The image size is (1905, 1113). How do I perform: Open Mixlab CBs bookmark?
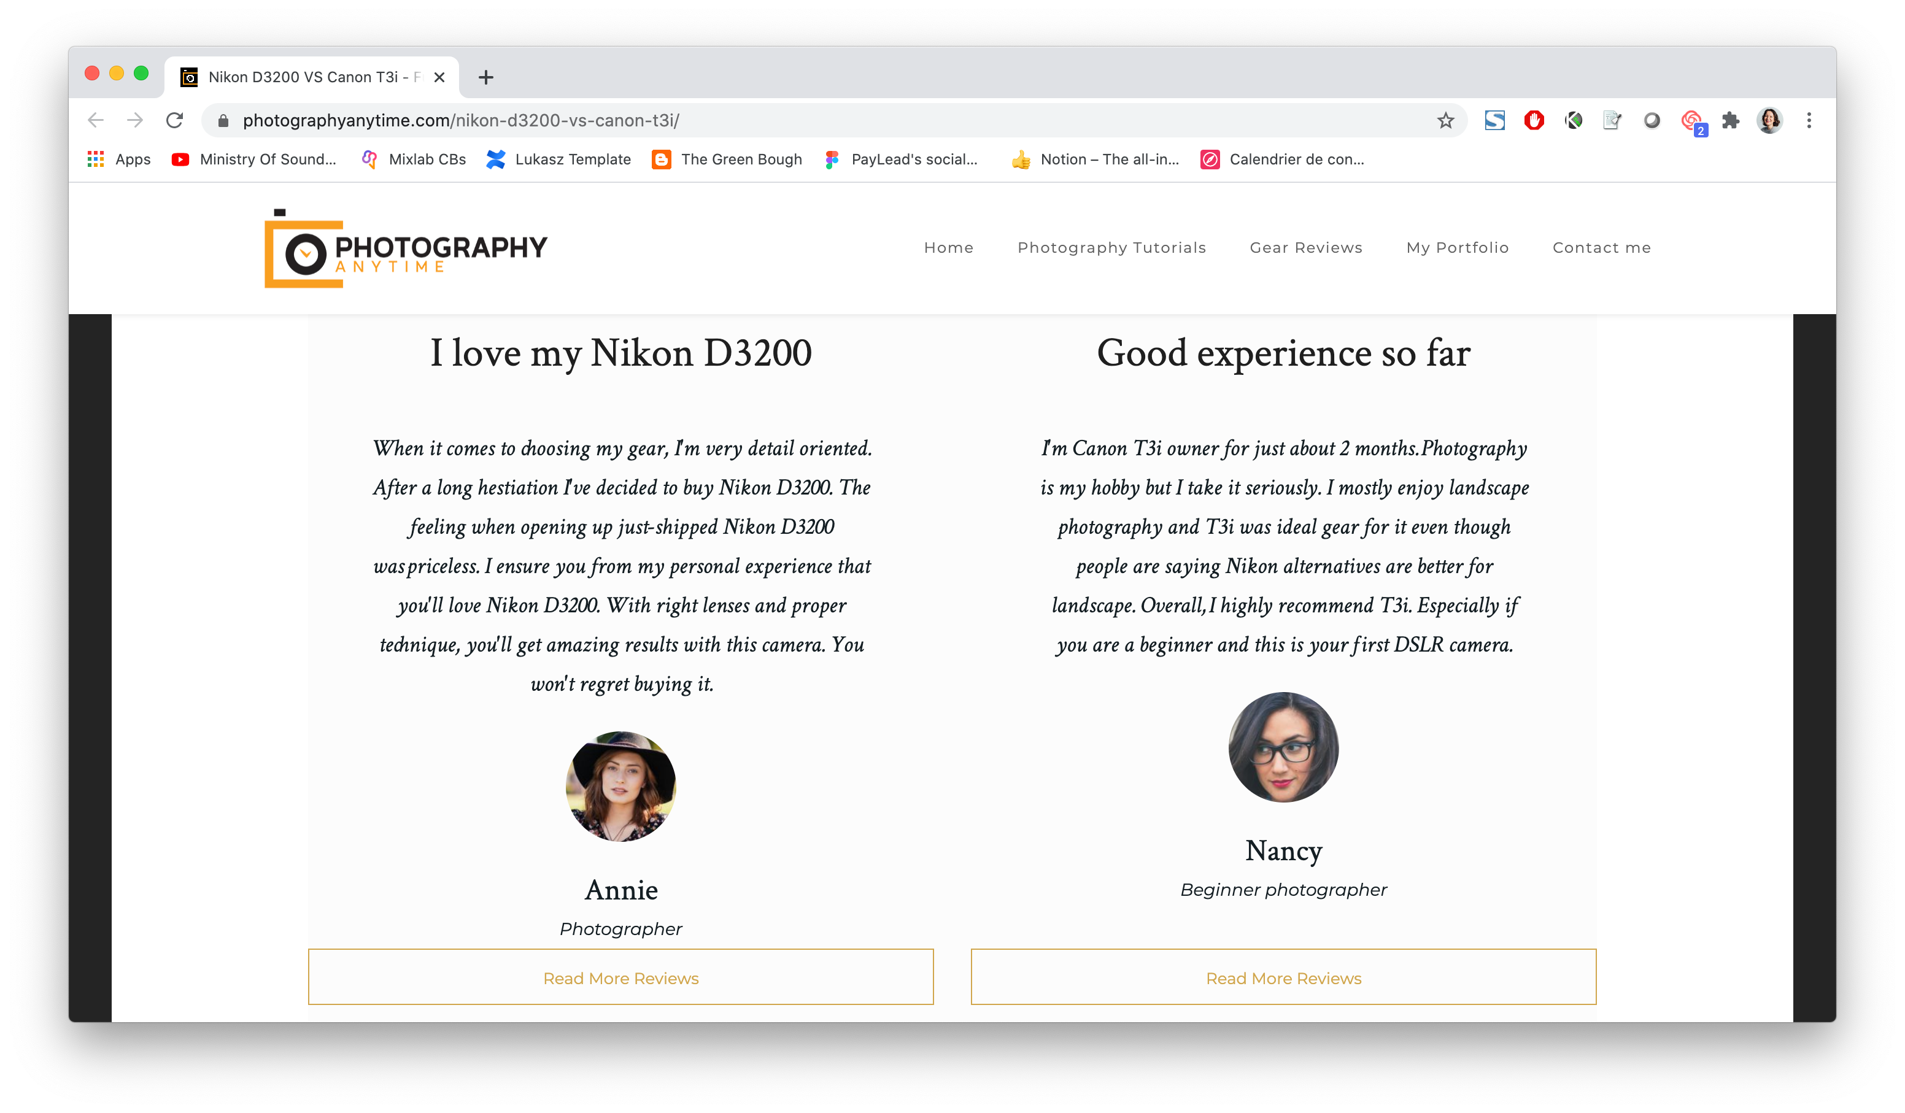pyautogui.click(x=414, y=160)
